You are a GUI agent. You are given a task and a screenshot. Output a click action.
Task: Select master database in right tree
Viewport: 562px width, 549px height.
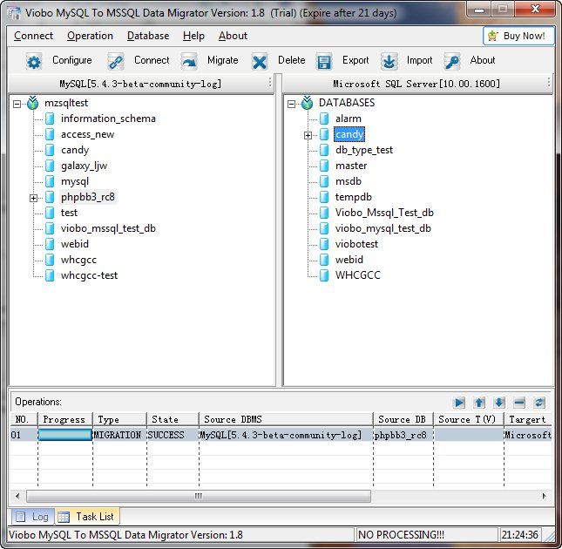coord(351,166)
